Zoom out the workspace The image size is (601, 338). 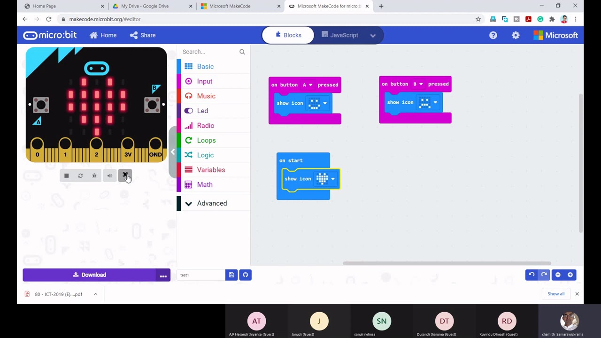coord(558,275)
